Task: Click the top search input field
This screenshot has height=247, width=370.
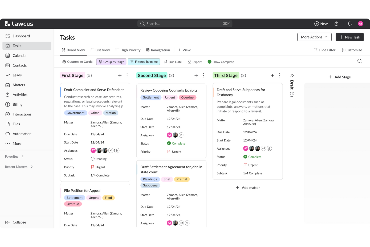Action: pos(185,23)
